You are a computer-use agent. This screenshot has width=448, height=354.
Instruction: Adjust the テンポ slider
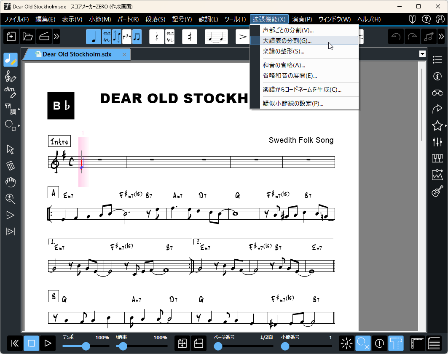86,346
